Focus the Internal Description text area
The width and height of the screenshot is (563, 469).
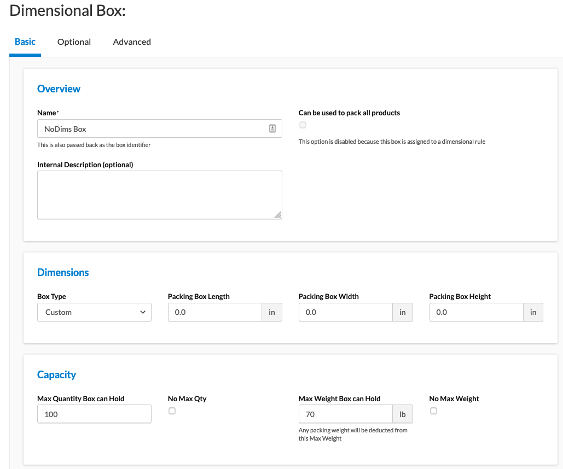pyautogui.click(x=159, y=195)
